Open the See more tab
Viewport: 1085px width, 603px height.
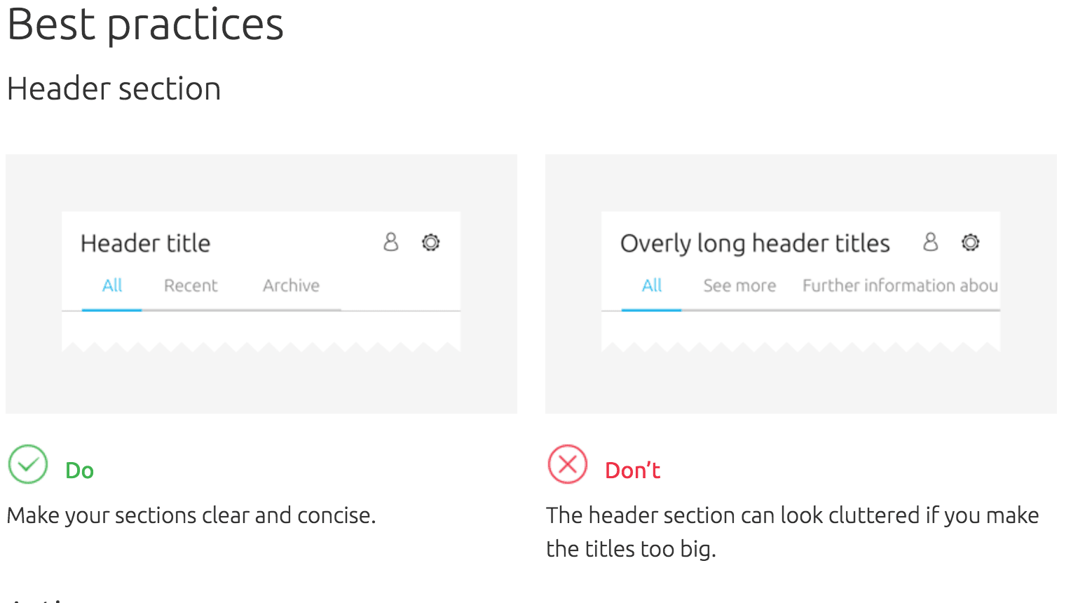pyautogui.click(x=739, y=285)
